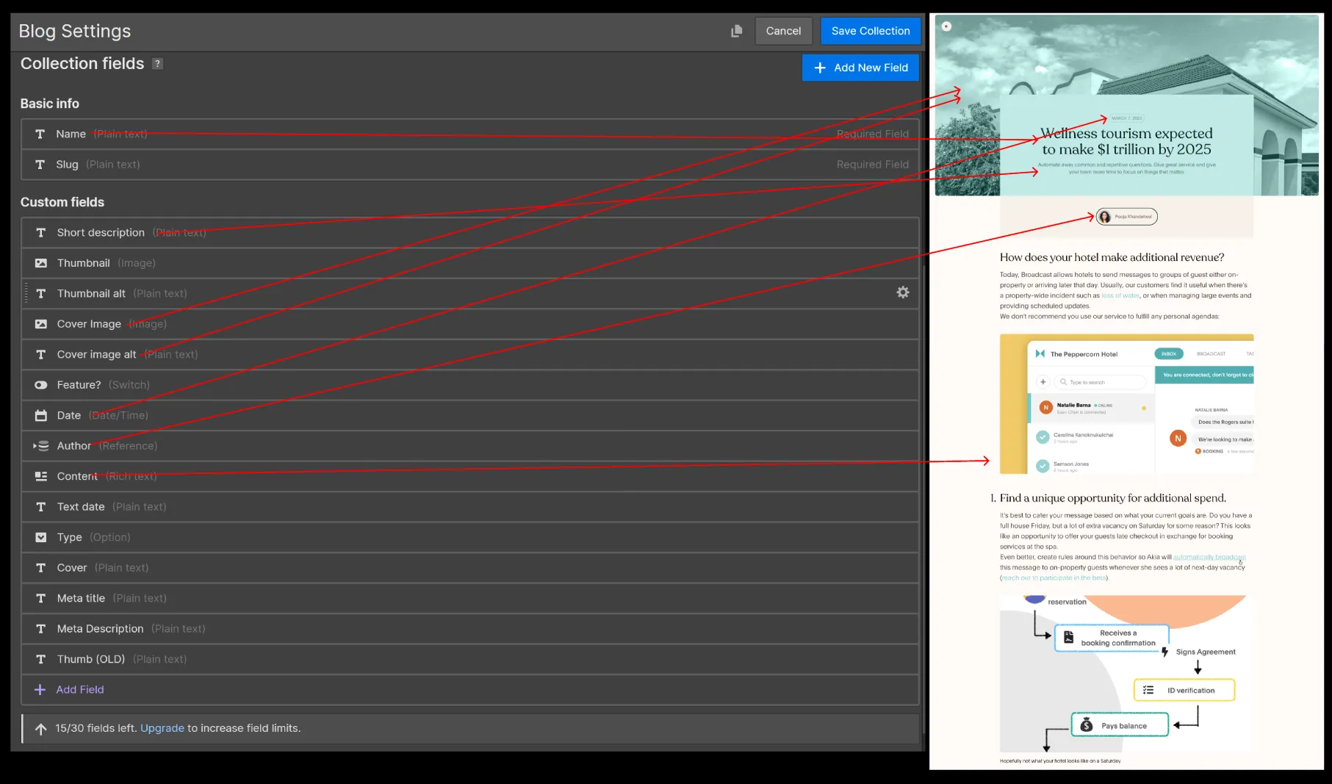Open the 'loss of water' link in preview
This screenshot has height=784, width=1332.
coord(1120,295)
